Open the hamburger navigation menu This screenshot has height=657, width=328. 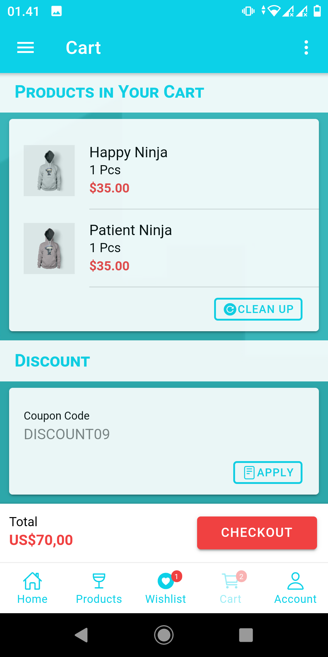[26, 48]
